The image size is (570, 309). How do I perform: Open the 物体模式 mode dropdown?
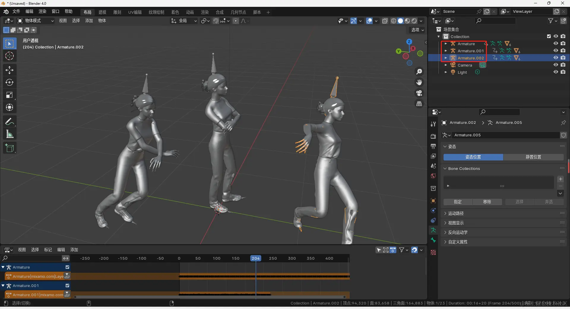coord(36,21)
